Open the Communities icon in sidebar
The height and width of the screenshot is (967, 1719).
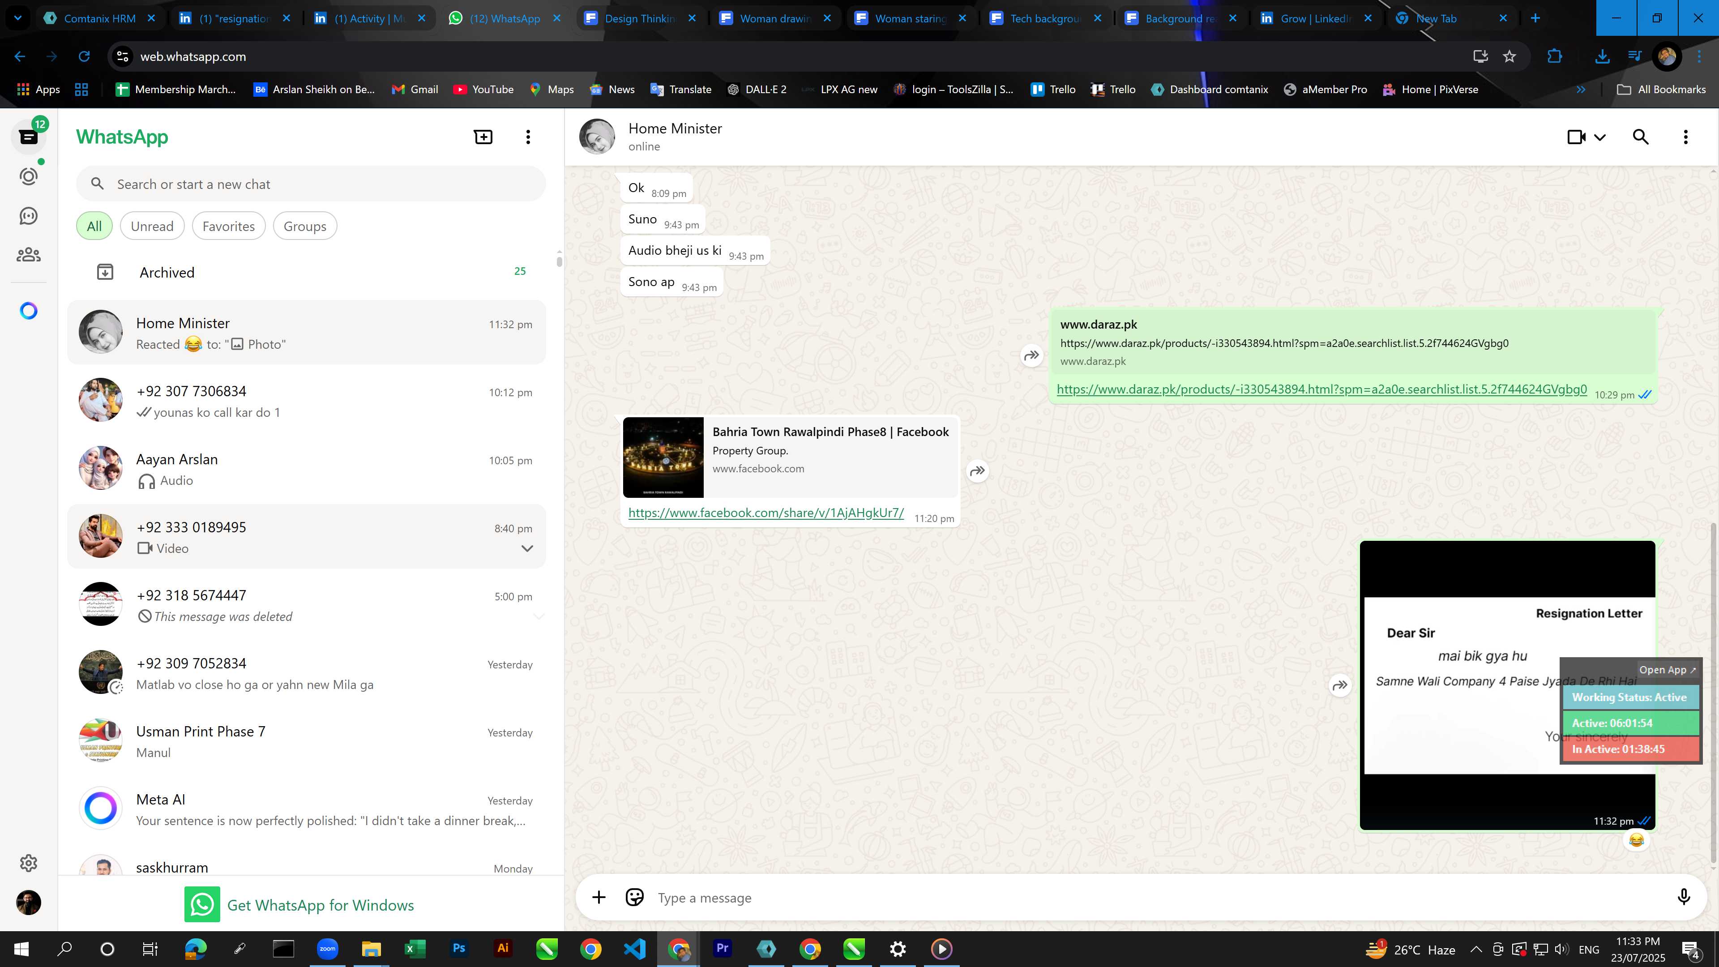click(29, 254)
